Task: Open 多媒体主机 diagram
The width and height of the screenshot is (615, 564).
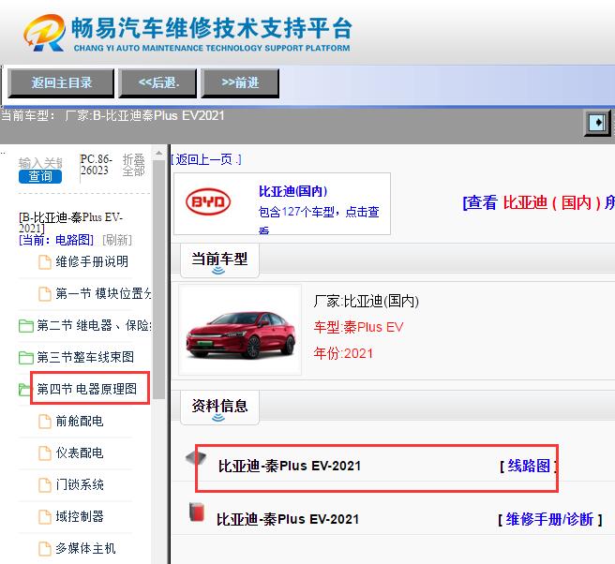Action: click(85, 548)
